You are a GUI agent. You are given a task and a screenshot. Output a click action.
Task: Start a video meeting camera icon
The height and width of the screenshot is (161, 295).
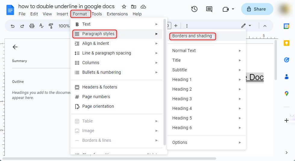(x=225, y=9)
